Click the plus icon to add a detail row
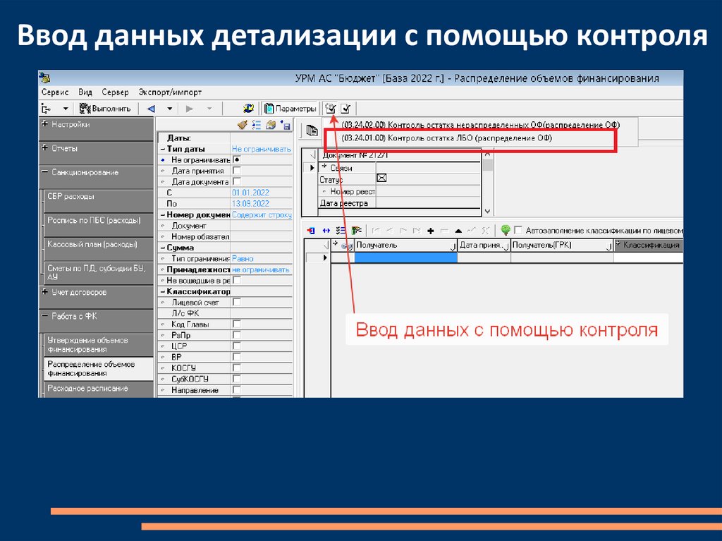 pos(430,230)
